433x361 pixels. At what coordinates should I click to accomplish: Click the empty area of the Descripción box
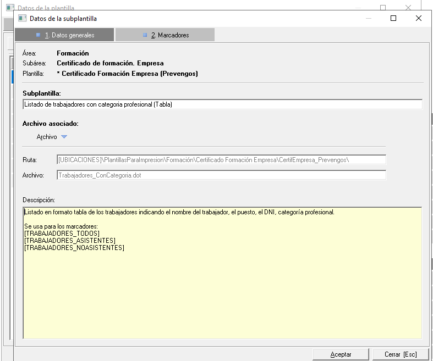(222, 297)
